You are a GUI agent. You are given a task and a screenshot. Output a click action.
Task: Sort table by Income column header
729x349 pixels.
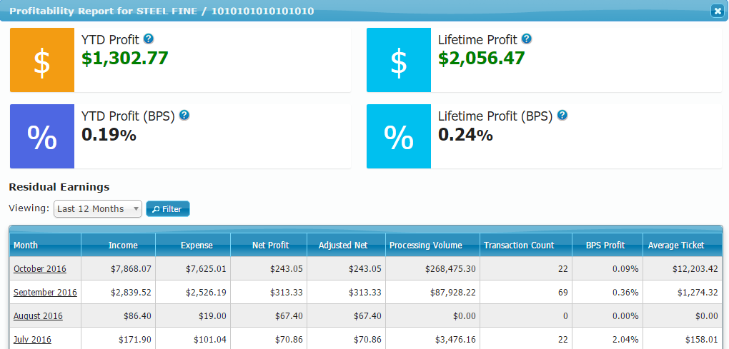(x=123, y=246)
